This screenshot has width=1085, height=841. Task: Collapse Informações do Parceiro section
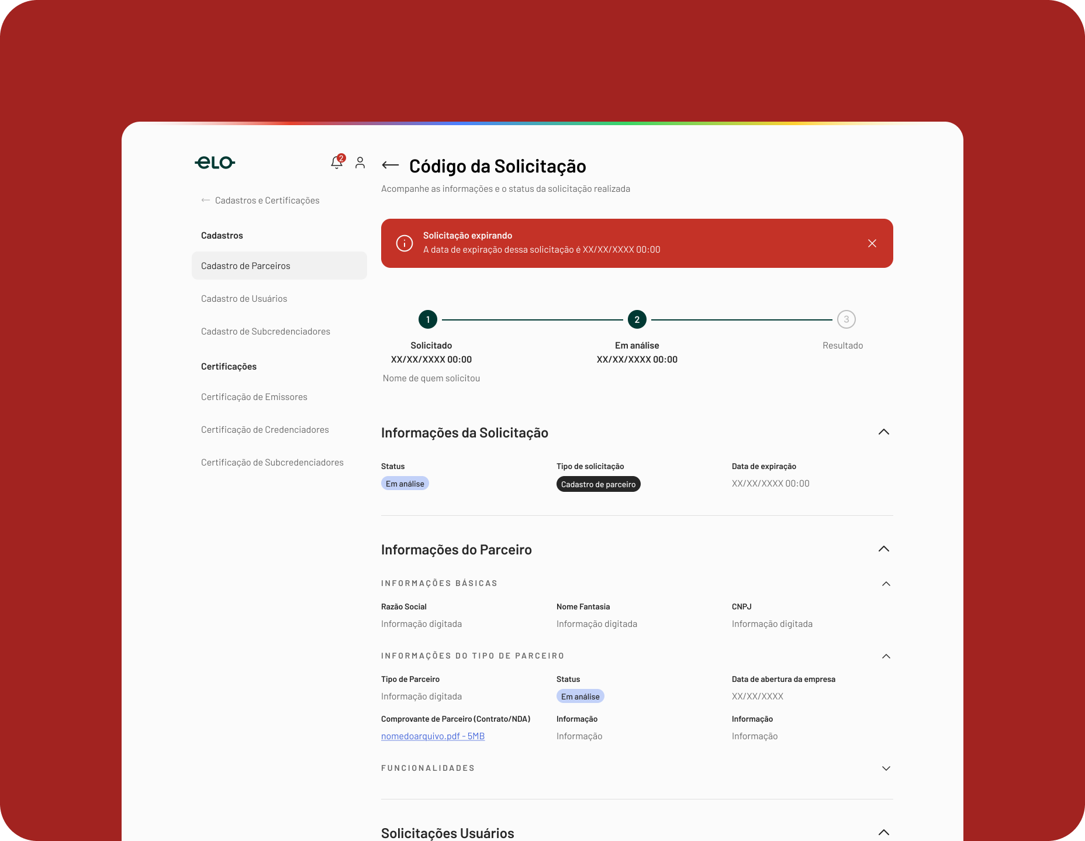pos(884,549)
